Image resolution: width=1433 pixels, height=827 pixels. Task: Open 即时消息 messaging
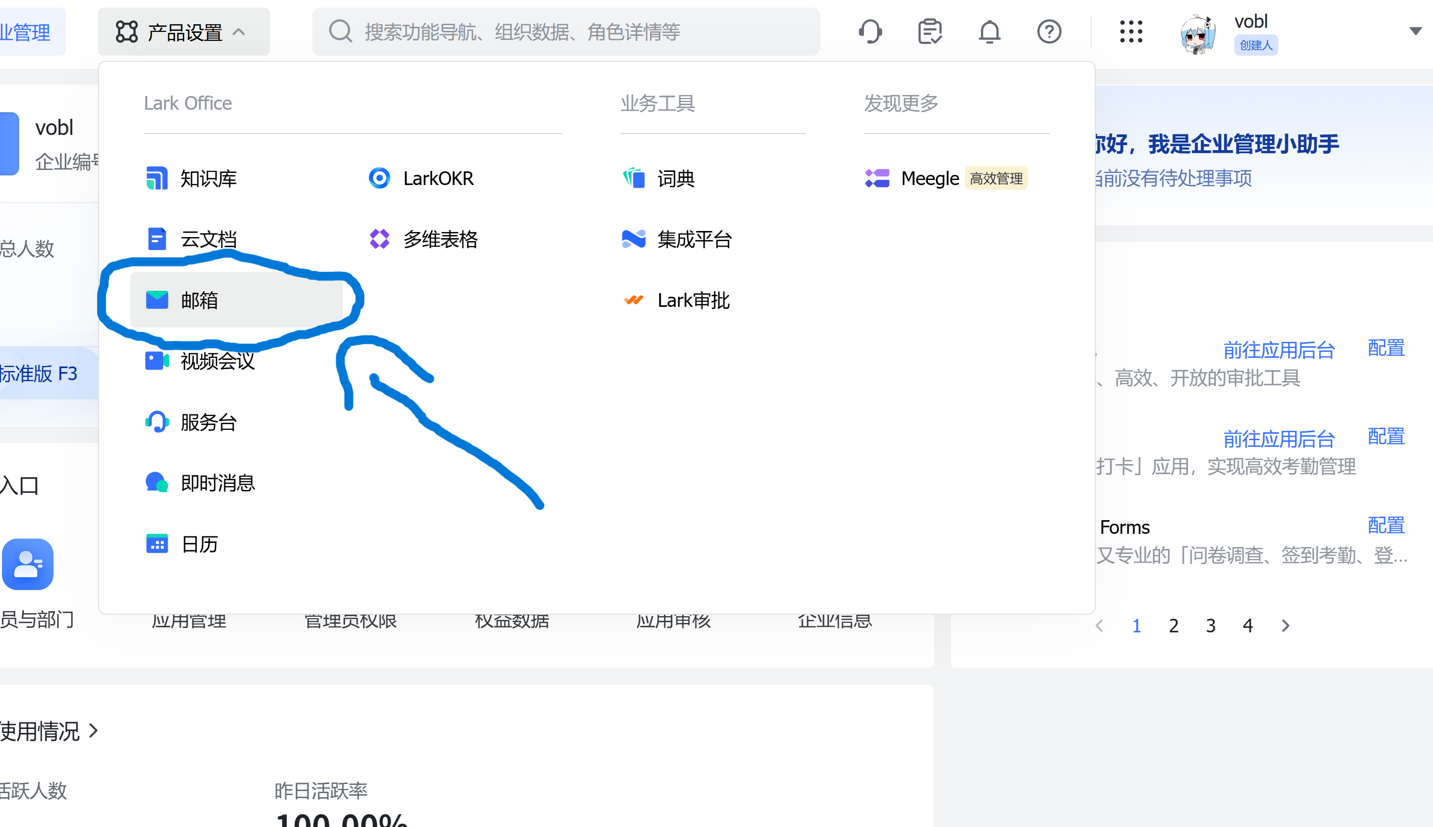pyautogui.click(x=217, y=482)
